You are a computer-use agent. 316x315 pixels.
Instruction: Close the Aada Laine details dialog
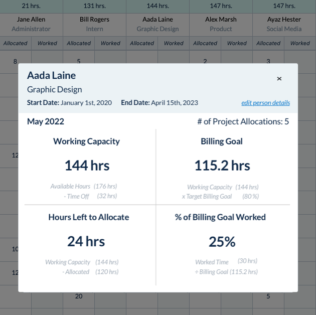tap(279, 79)
